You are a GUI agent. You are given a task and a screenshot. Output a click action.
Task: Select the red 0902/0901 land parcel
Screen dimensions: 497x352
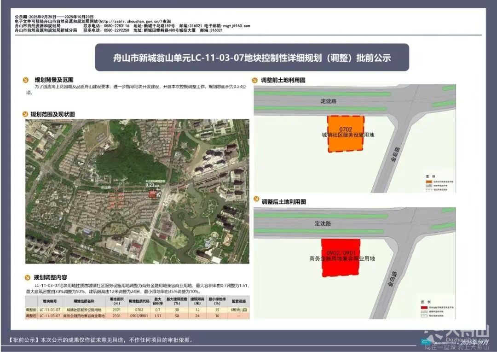tap(341, 258)
